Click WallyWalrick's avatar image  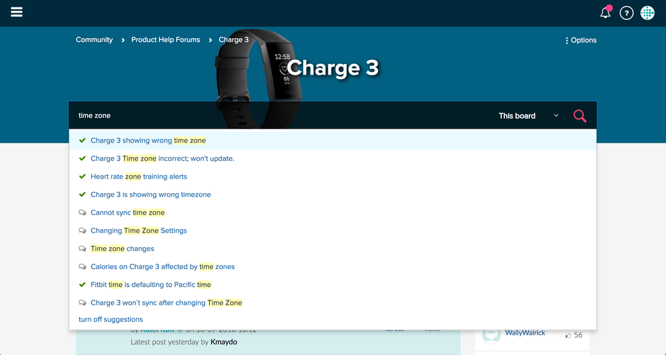[491, 334]
